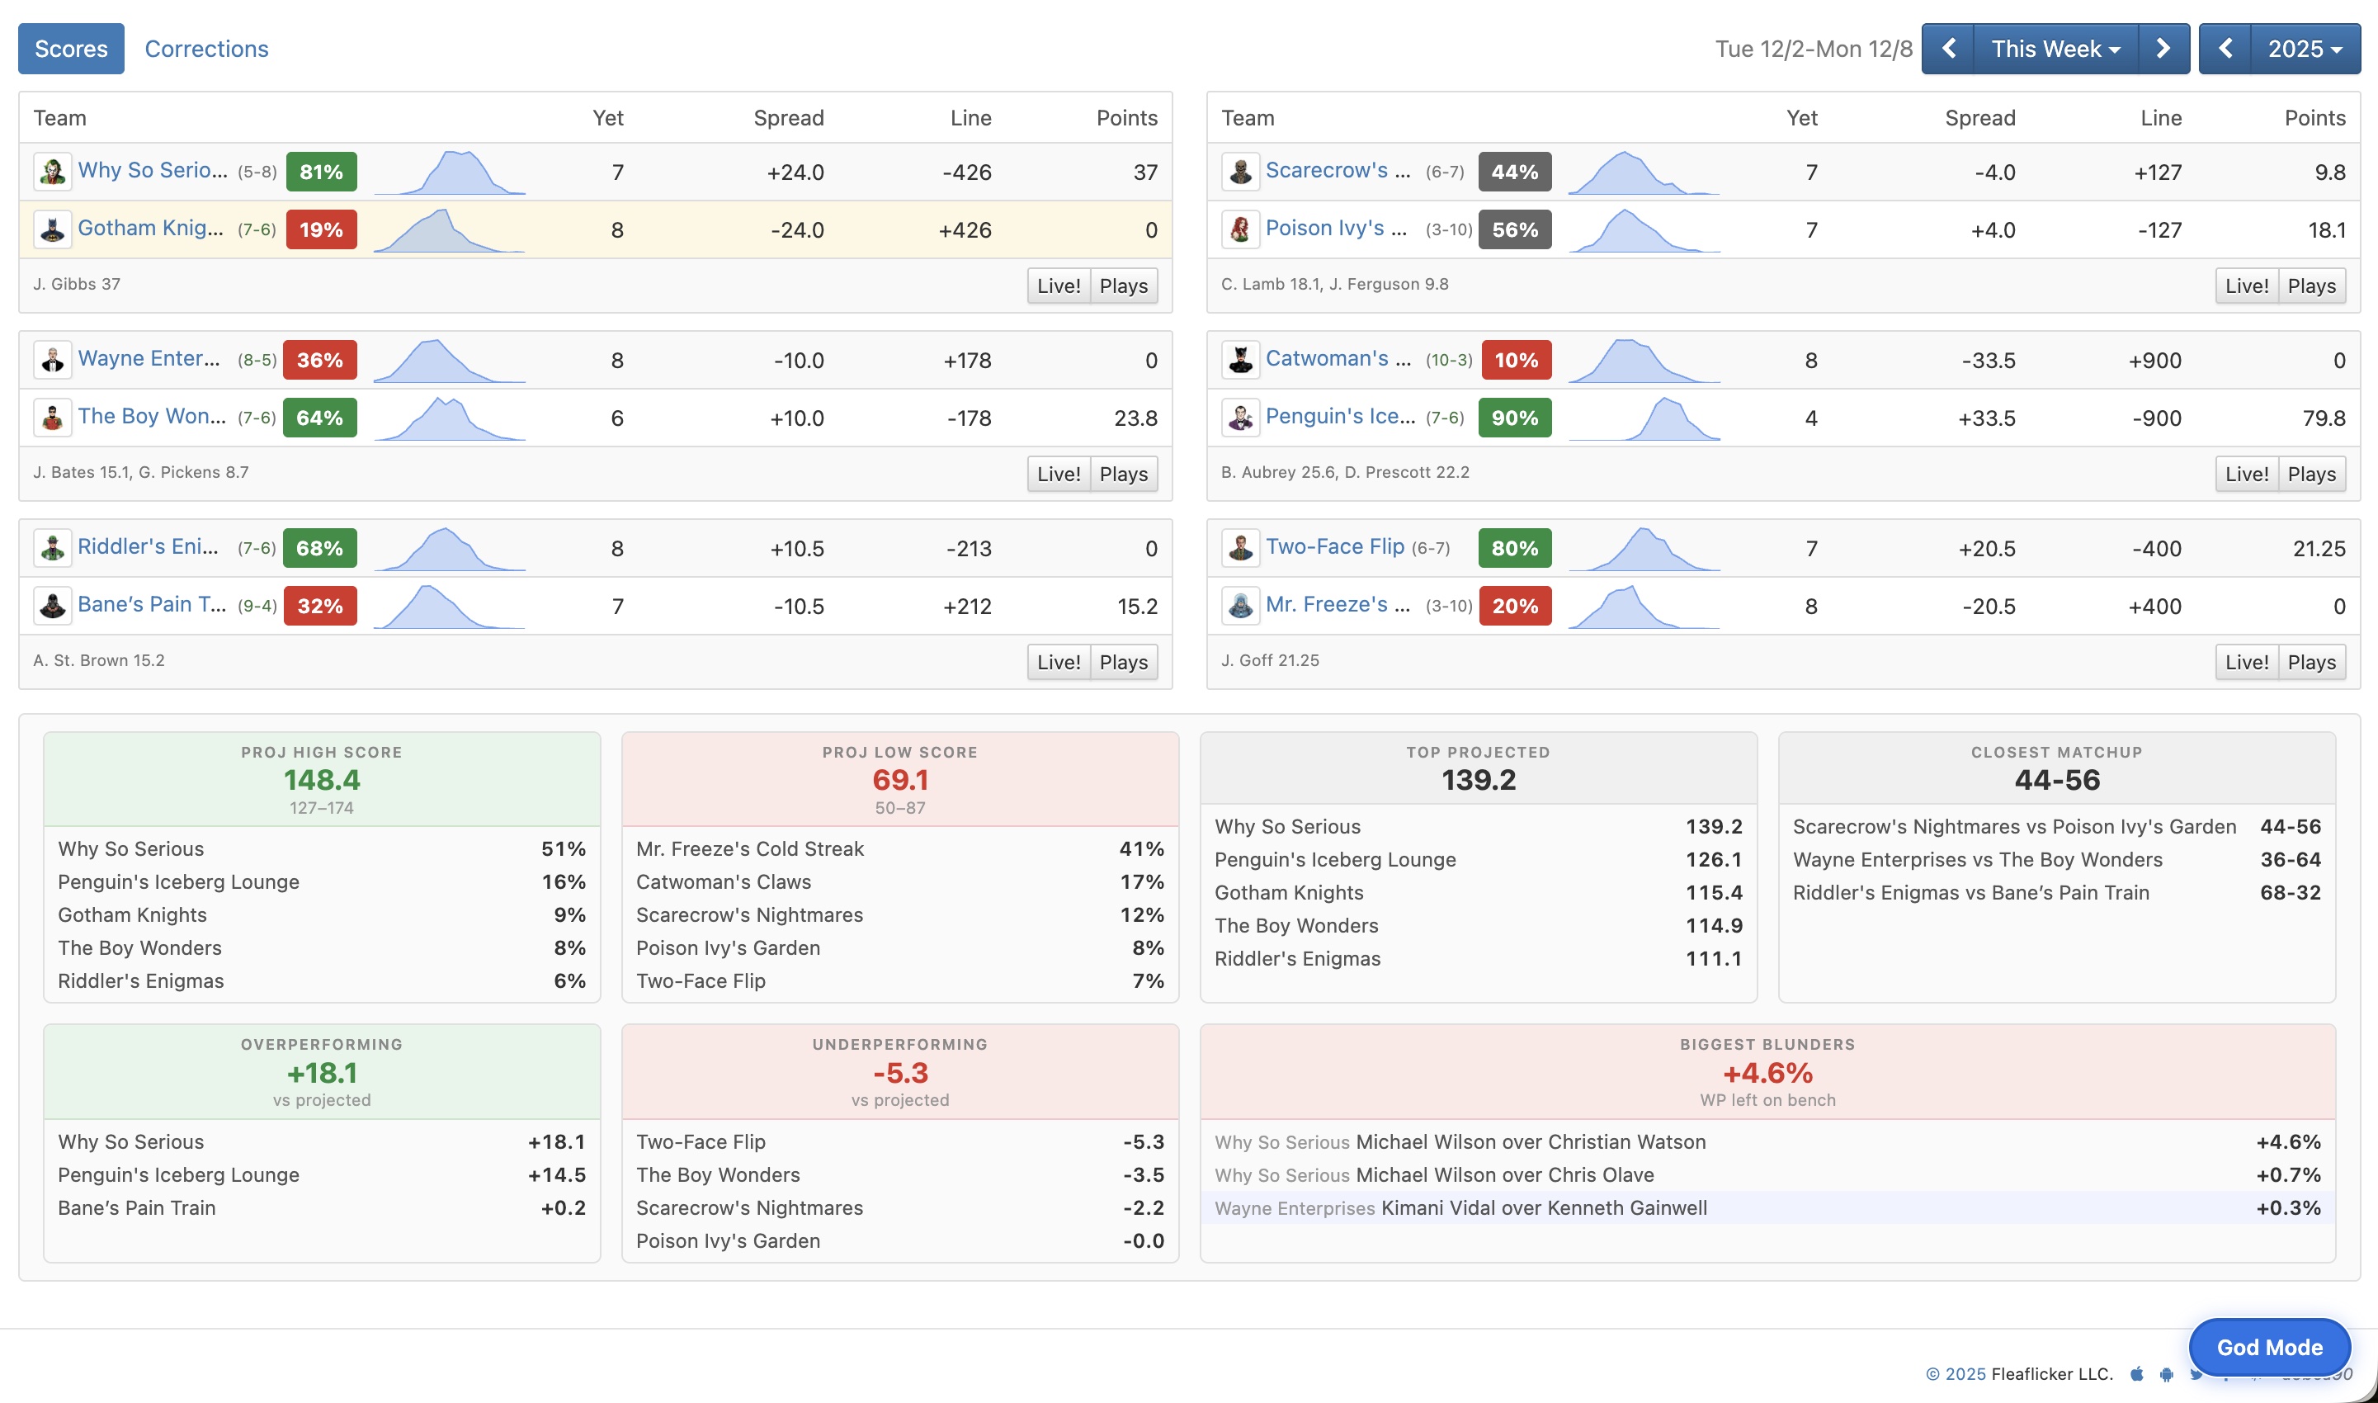2378x1403 pixels.
Task: Click Why So Serious team avatar
Action: (52, 172)
